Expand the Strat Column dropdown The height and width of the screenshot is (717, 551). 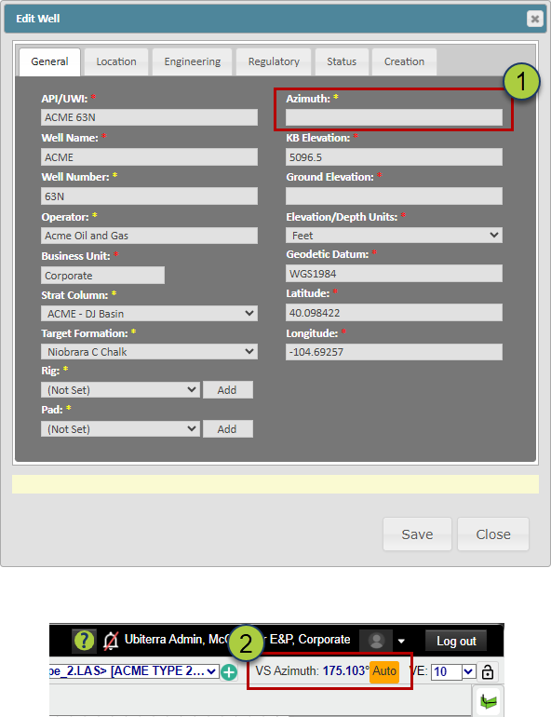150,314
